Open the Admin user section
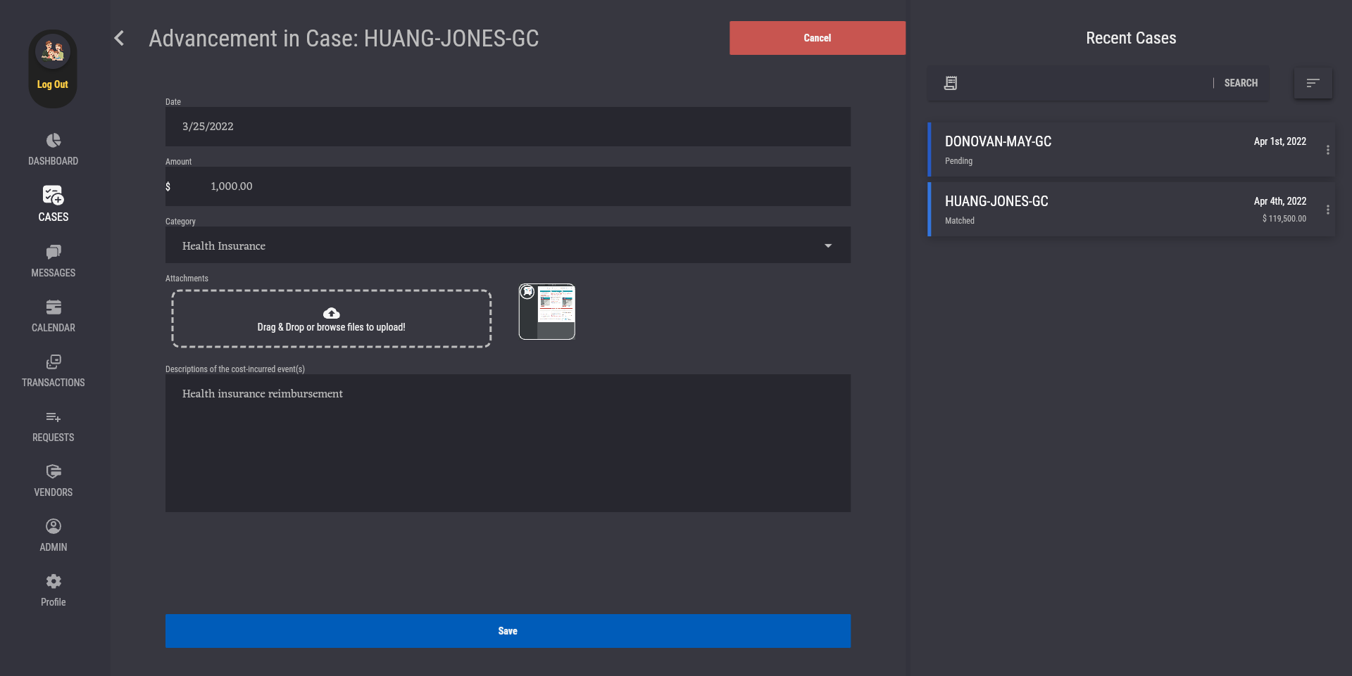This screenshot has height=676, width=1352. (x=54, y=527)
